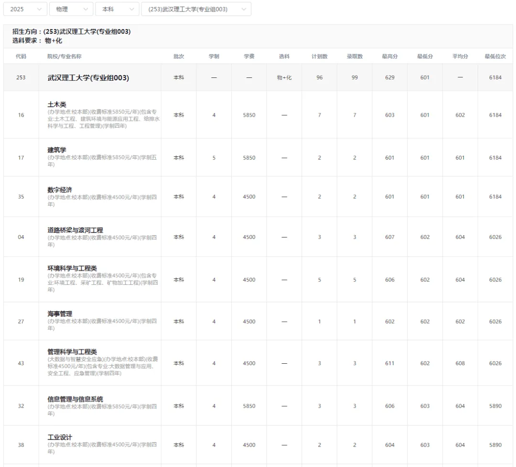The height and width of the screenshot is (467, 516).
Task: Select the 土木类 major name
Action: click(x=57, y=104)
